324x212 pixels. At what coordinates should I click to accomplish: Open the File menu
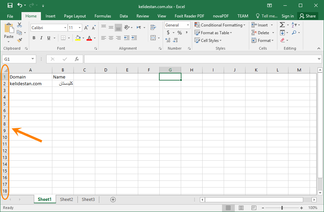pos(10,16)
